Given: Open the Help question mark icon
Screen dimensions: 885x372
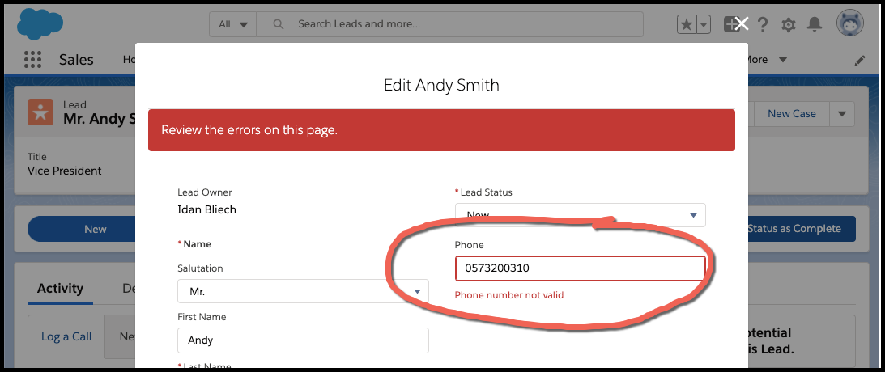Looking at the screenshot, I should point(763,24).
